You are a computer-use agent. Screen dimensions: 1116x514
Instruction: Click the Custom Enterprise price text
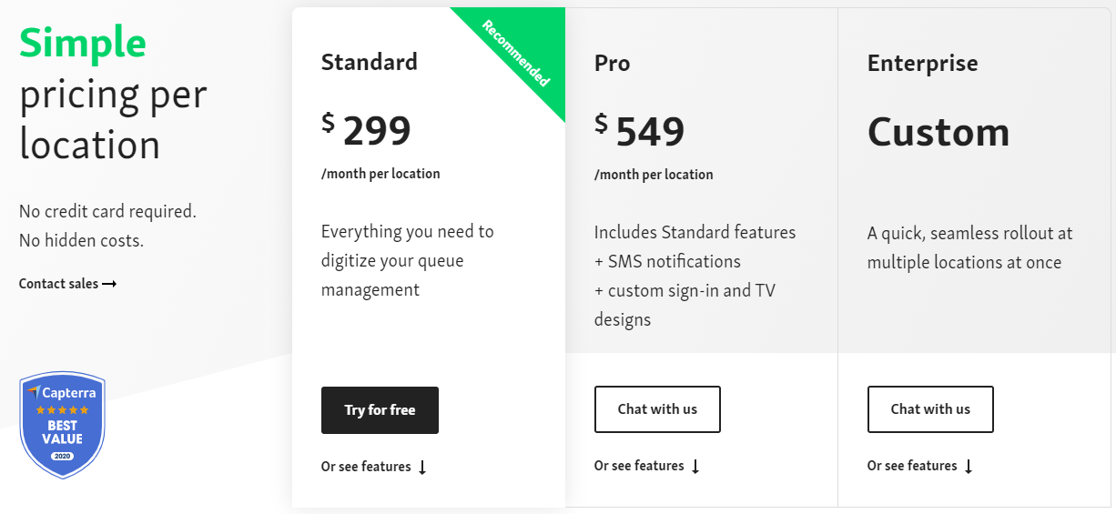(x=938, y=132)
